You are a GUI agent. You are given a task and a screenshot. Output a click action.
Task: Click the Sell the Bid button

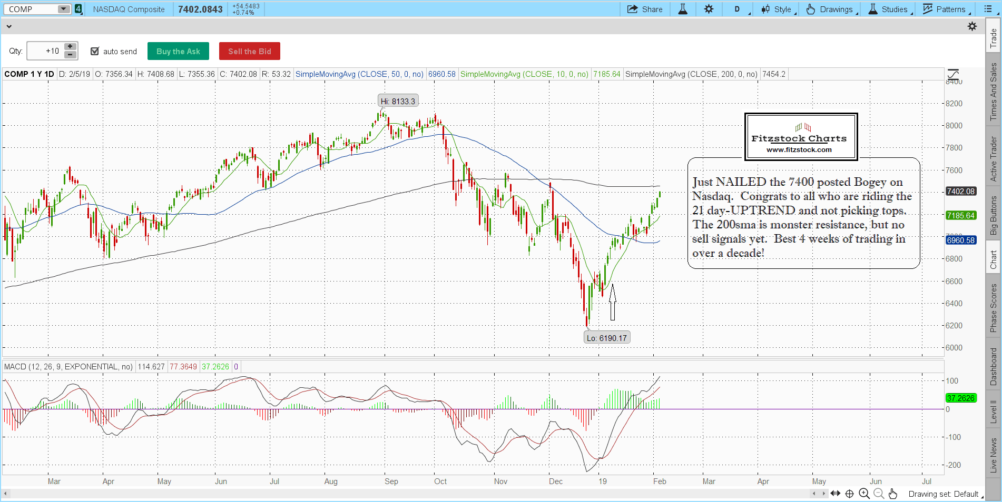pyautogui.click(x=249, y=51)
